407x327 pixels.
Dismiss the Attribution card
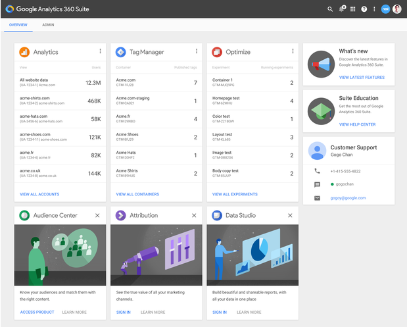194,215
